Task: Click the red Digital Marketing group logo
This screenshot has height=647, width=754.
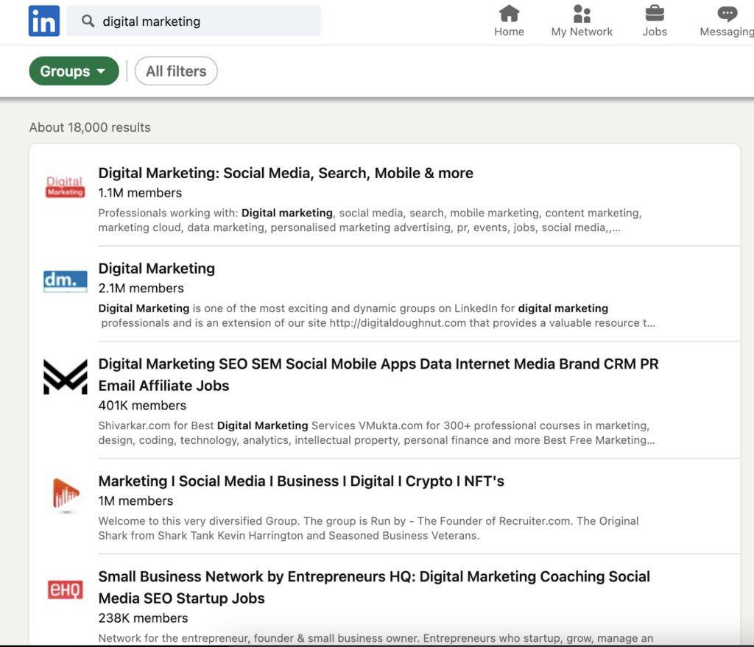Action: [x=65, y=186]
